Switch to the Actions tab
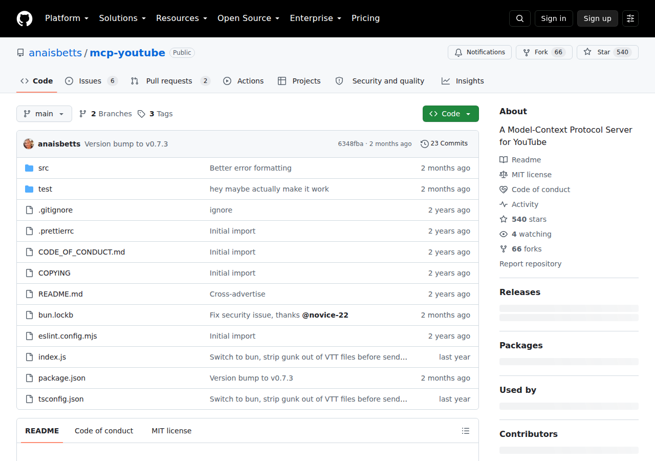The height and width of the screenshot is (461, 655). pos(244,81)
